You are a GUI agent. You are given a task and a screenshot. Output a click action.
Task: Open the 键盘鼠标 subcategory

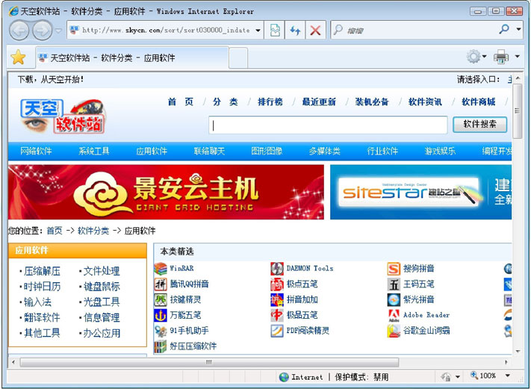102,287
